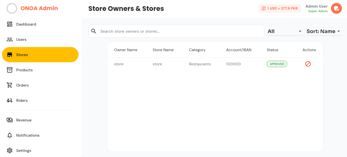
Task: Click the 1 USD = 277.9 PKR badge
Action: pyautogui.click(x=280, y=8)
